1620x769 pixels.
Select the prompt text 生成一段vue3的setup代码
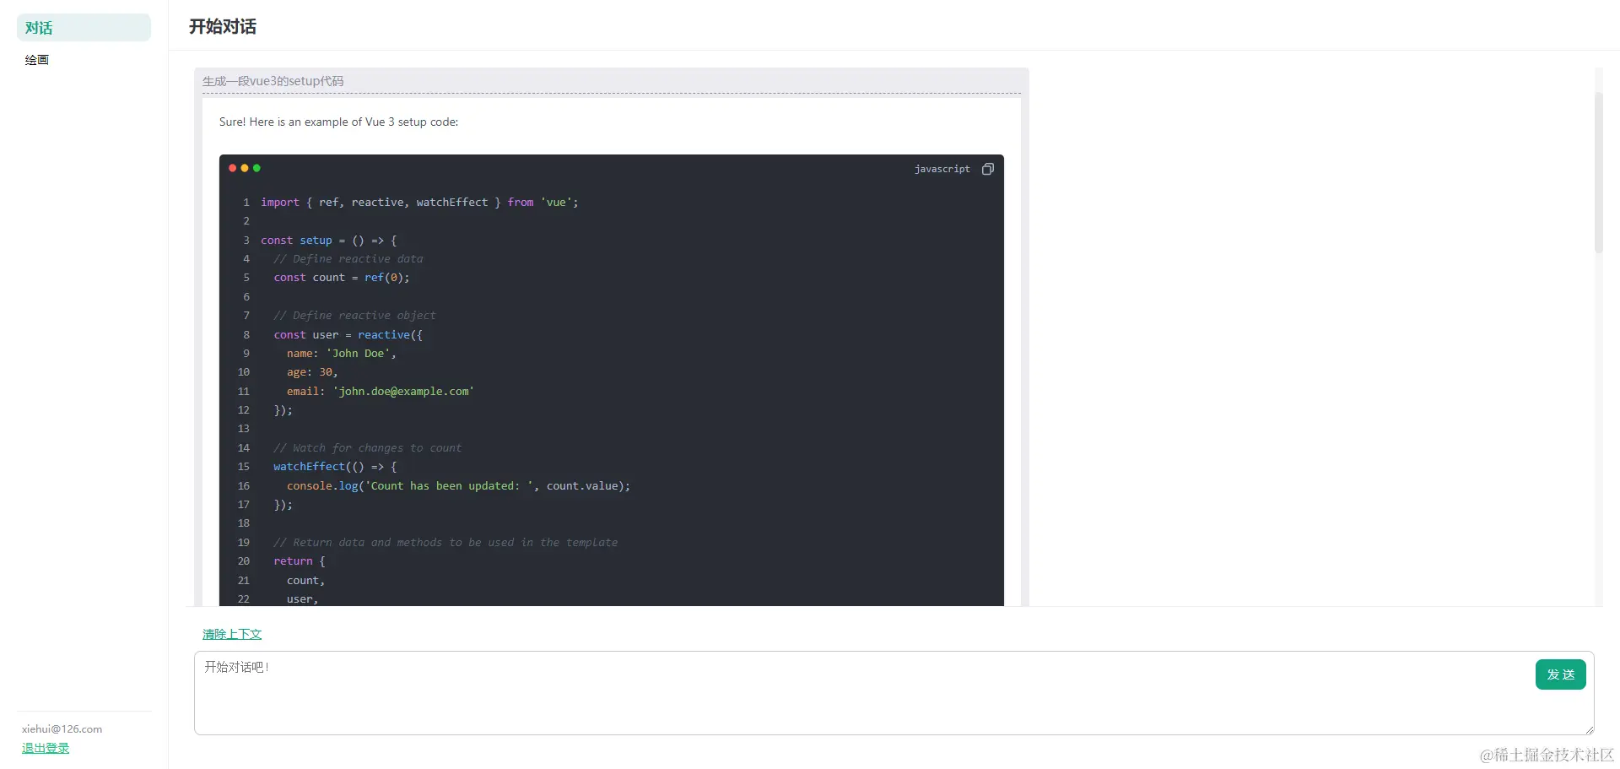pyautogui.click(x=273, y=81)
